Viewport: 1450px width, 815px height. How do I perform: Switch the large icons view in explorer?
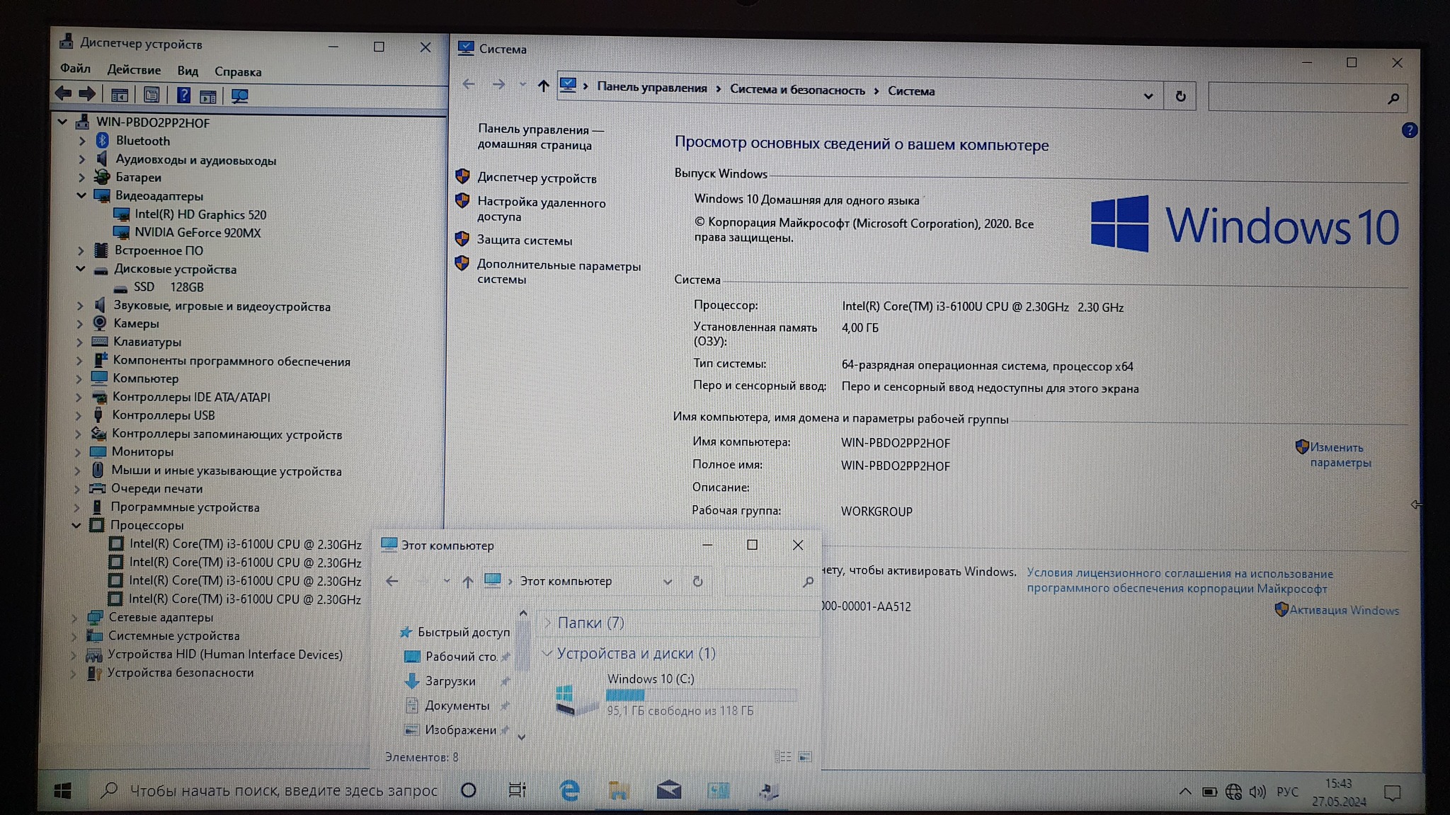point(805,757)
